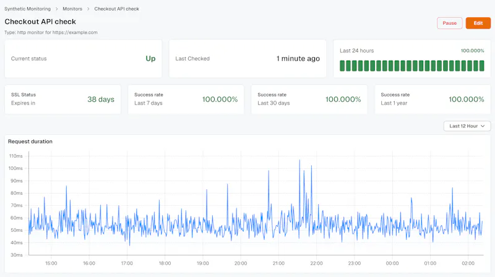Click the orange Edit button
This screenshot has height=277, width=495.
tap(478, 23)
